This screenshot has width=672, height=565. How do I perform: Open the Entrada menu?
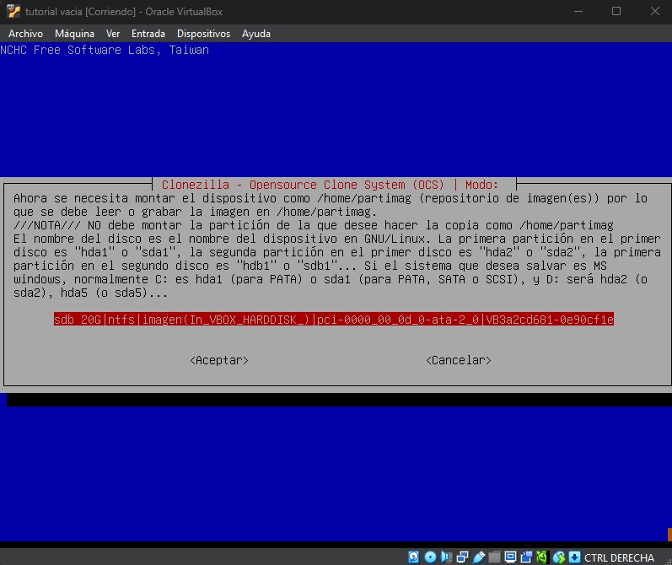pyautogui.click(x=148, y=34)
